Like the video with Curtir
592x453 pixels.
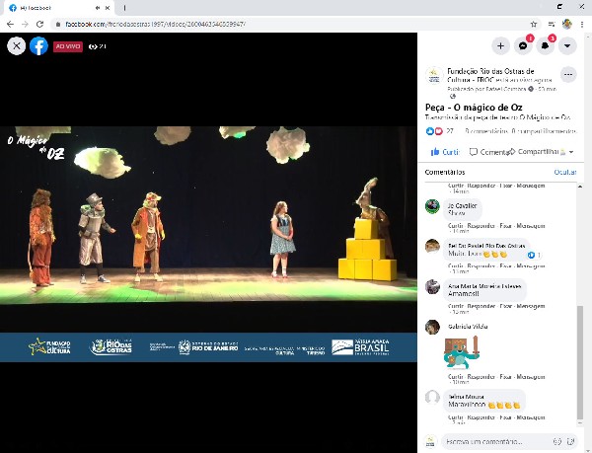coord(445,152)
